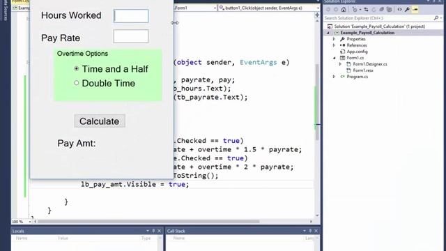
Task: Select Form1.resx file
Action: click(x=363, y=70)
